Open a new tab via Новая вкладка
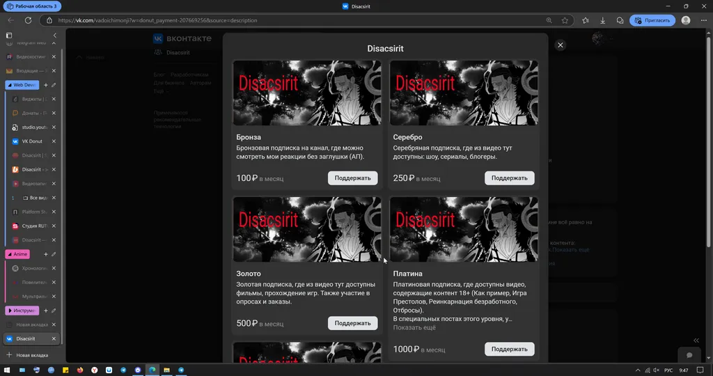This screenshot has width=713, height=376. pyautogui.click(x=31, y=355)
